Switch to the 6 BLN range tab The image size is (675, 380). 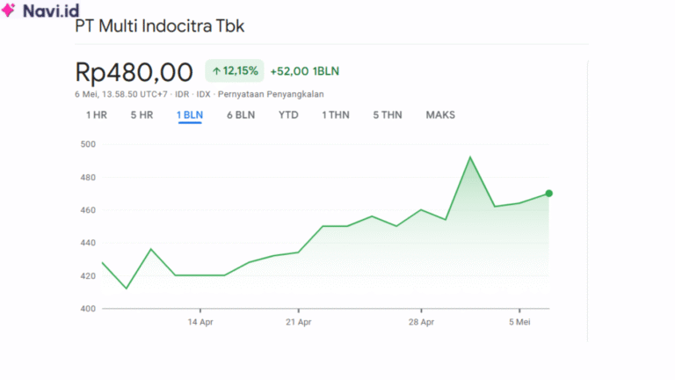point(241,115)
